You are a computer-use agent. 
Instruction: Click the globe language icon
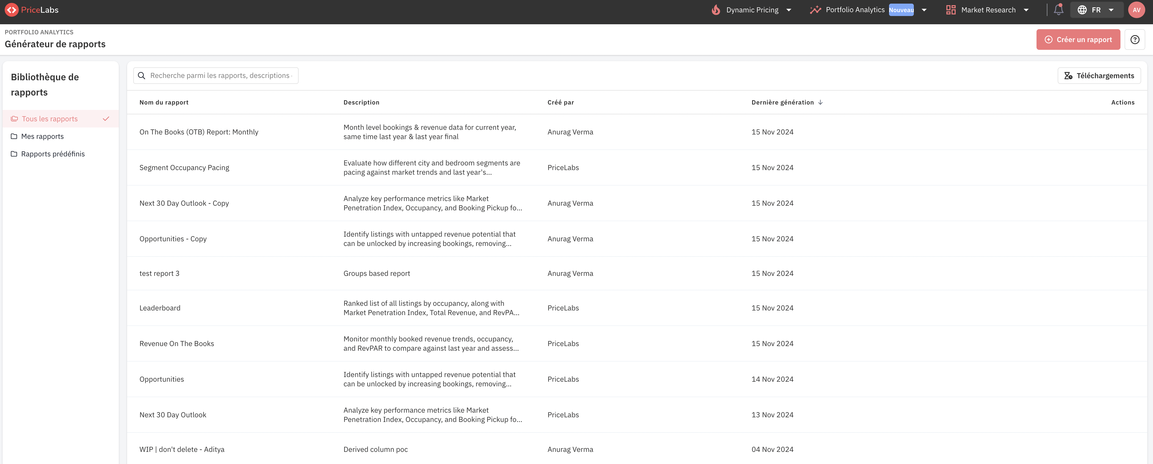[x=1082, y=10]
